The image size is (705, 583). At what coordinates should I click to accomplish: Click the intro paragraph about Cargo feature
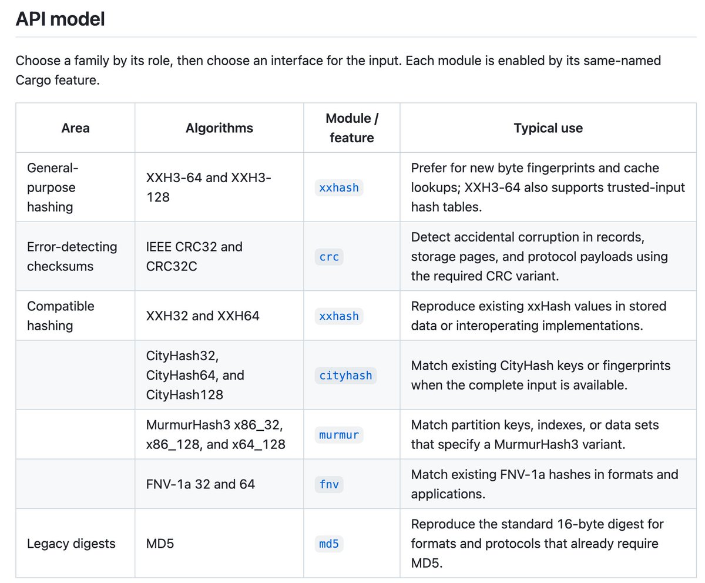pyautogui.click(x=338, y=70)
